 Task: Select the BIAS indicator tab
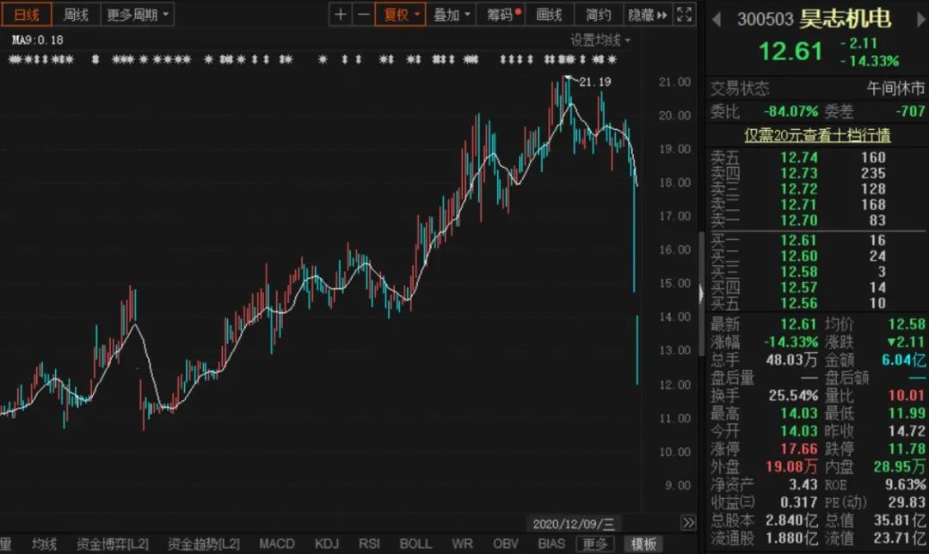coord(551,544)
